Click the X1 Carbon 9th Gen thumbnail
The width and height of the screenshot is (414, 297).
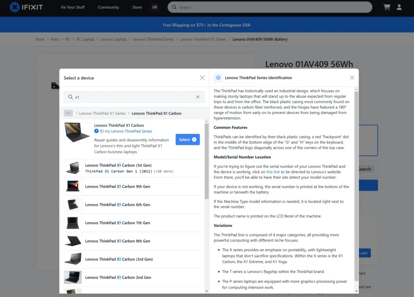73,186
